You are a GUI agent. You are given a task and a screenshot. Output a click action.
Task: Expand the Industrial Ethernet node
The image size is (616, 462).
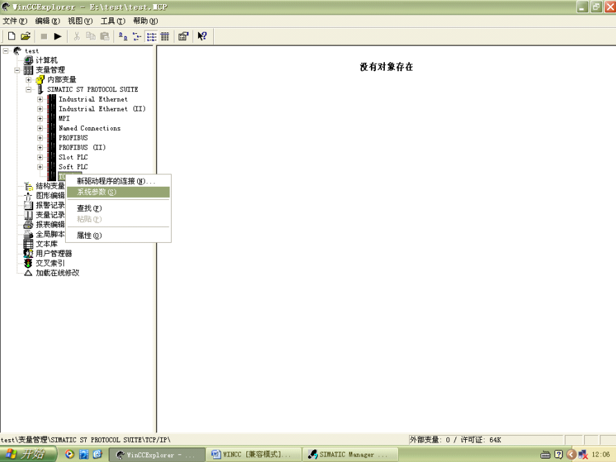pyautogui.click(x=40, y=100)
